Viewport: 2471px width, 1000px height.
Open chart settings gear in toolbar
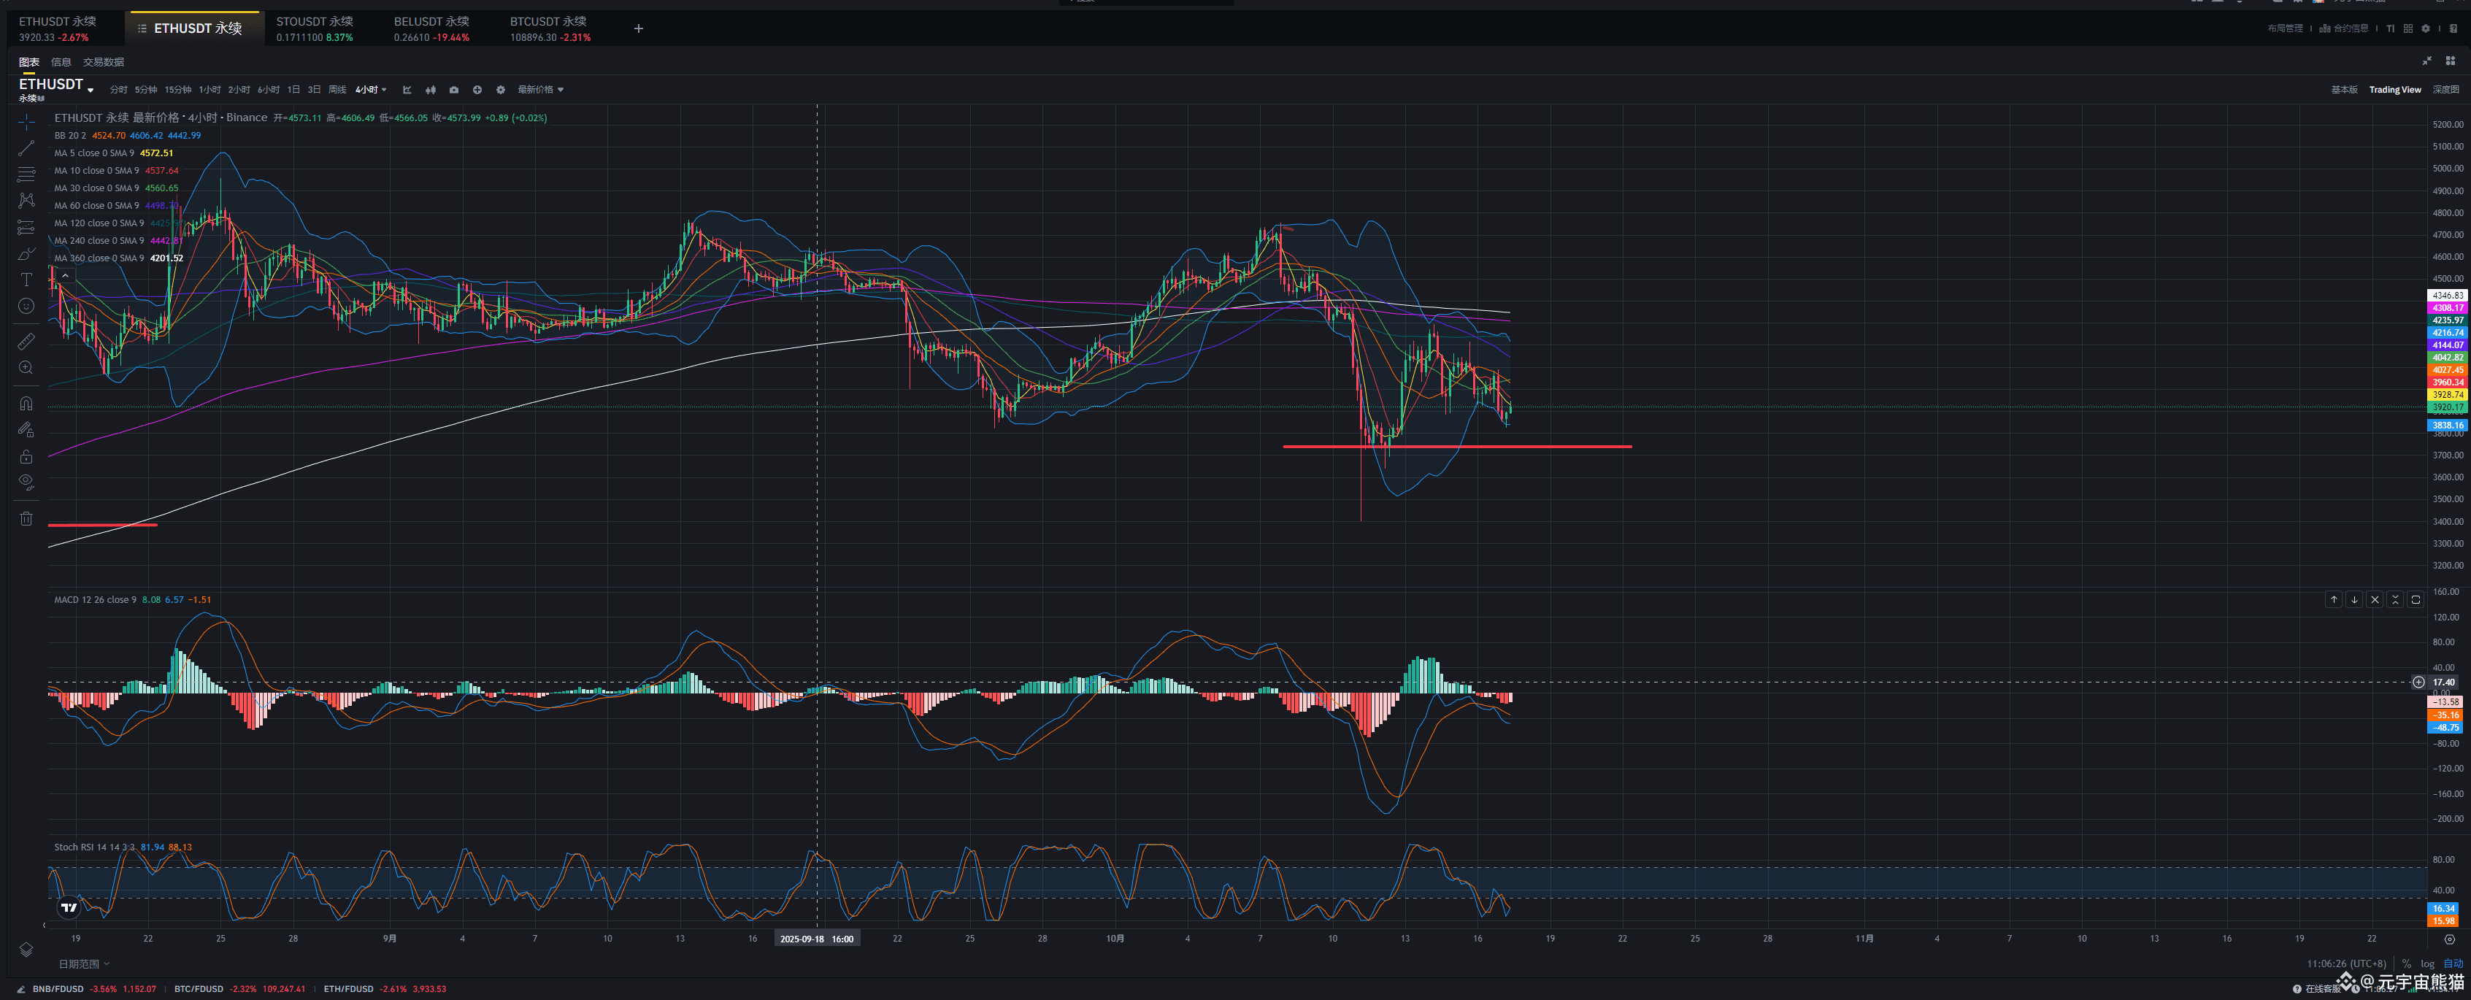click(x=500, y=89)
